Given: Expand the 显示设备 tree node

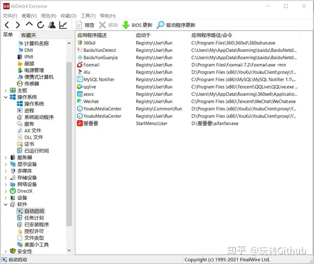Looking at the screenshot, I should (x=6, y=165).
